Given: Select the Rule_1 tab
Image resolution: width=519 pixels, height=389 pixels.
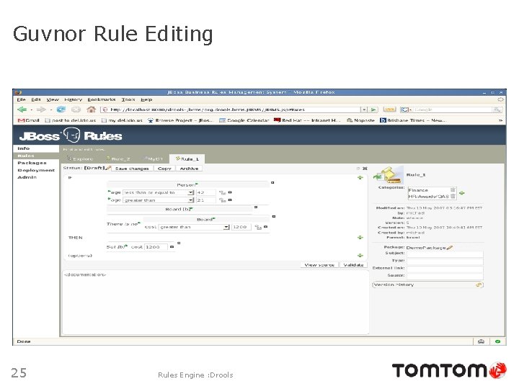Looking at the screenshot, I should pos(187,158).
